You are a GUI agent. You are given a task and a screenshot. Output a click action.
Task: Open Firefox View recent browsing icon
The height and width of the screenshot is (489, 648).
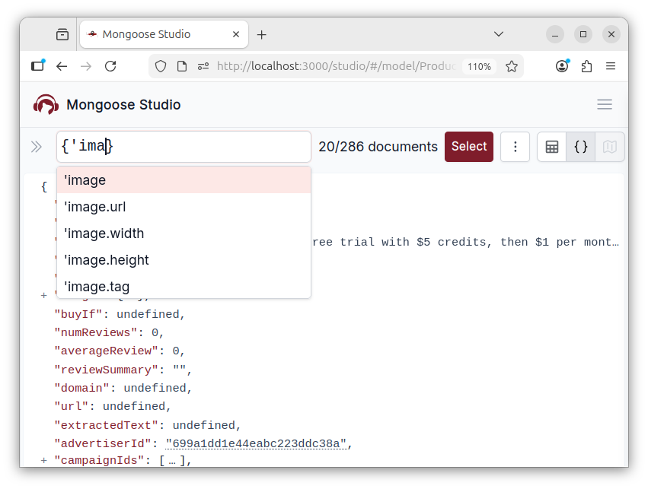click(62, 34)
